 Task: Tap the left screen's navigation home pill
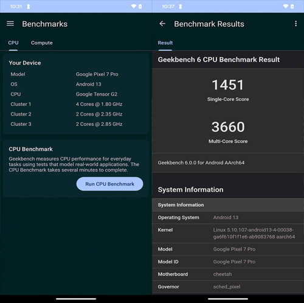76,299
